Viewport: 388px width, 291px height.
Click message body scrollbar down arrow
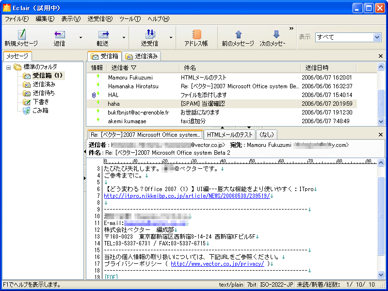tap(381, 274)
